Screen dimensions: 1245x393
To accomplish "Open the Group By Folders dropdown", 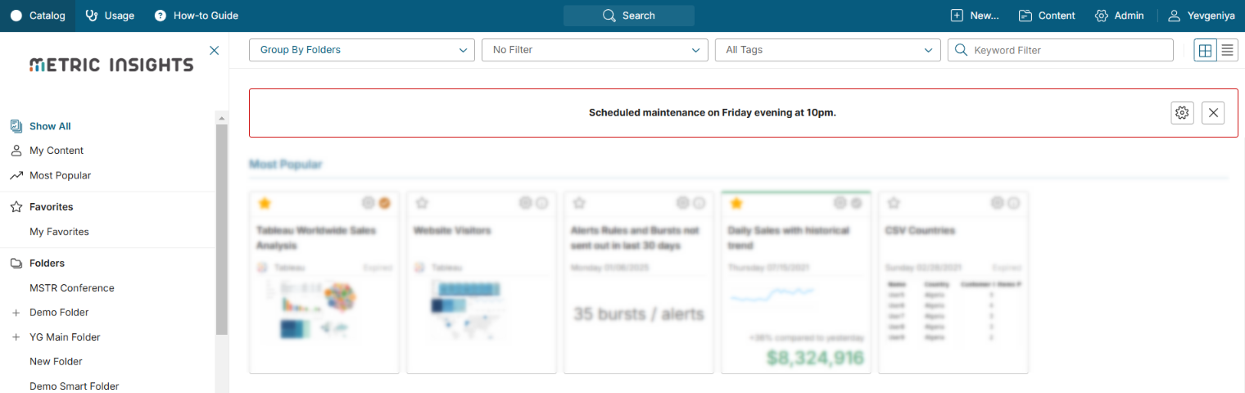I will [361, 50].
